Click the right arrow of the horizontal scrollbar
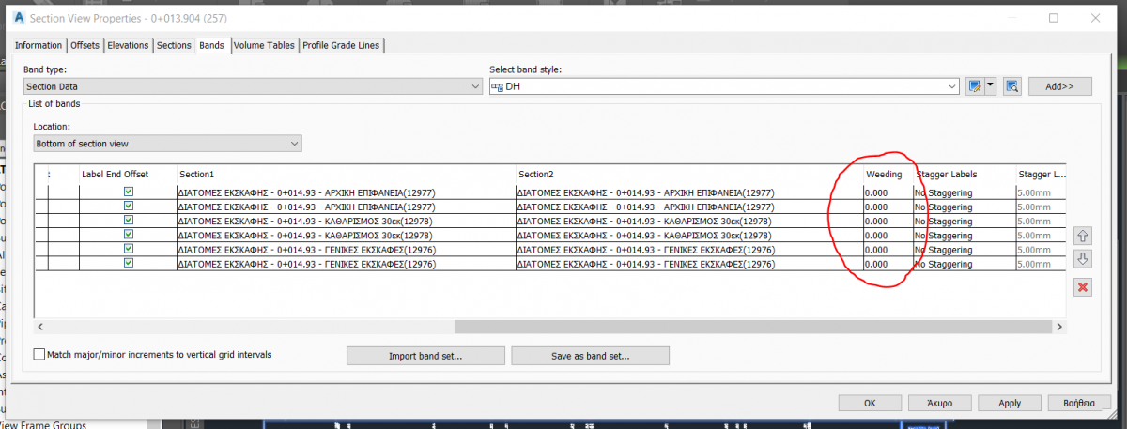Image resolution: width=1127 pixels, height=429 pixels. coord(1060,327)
